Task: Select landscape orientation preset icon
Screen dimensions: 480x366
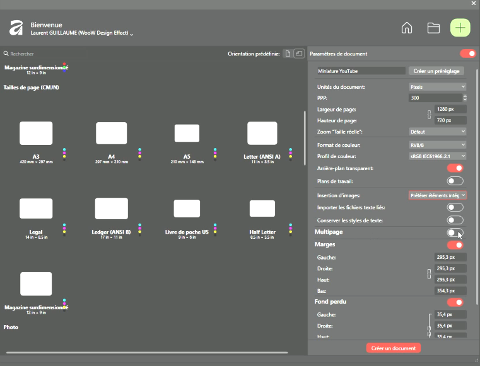Action: [x=299, y=54]
